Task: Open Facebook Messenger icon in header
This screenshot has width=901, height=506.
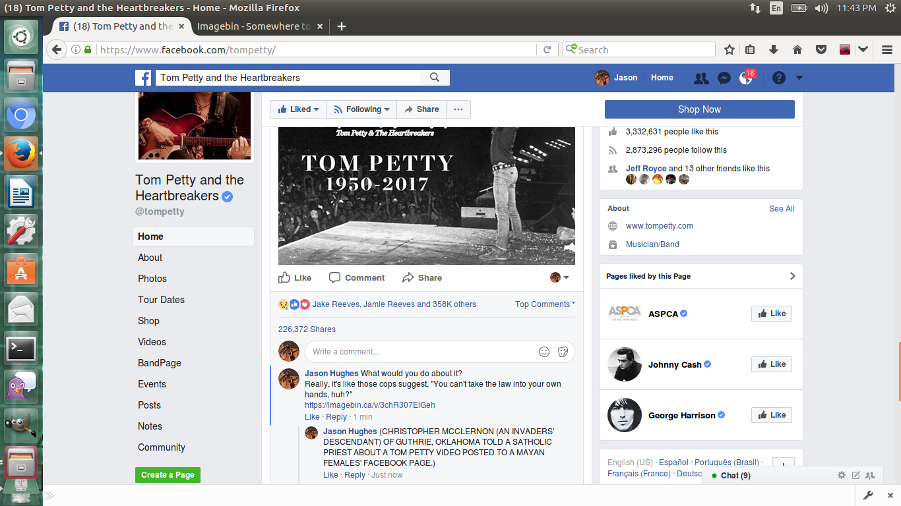Action: pyautogui.click(x=724, y=78)
